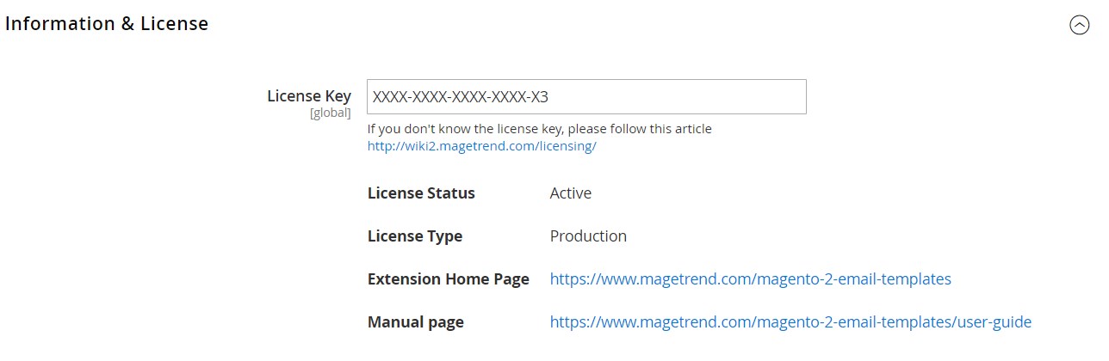Click the Extension Home Page label
This screenshot has width=1109, height=361.
point(448,279)
